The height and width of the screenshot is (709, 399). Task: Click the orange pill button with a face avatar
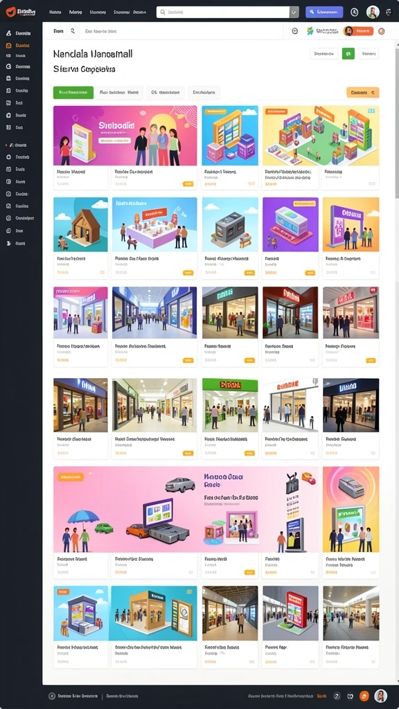tap(358, 30)
